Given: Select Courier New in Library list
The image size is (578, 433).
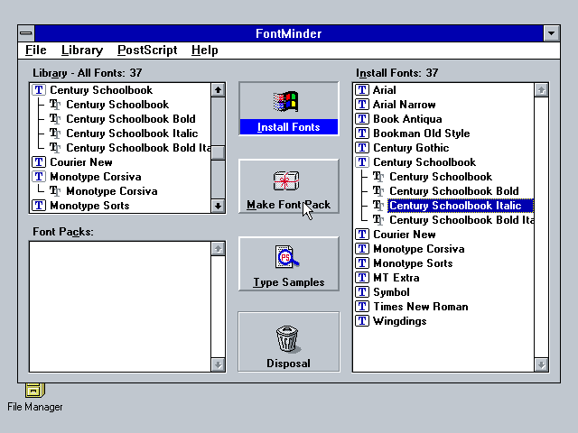Looking at the screenshot, I should [81, 162].
